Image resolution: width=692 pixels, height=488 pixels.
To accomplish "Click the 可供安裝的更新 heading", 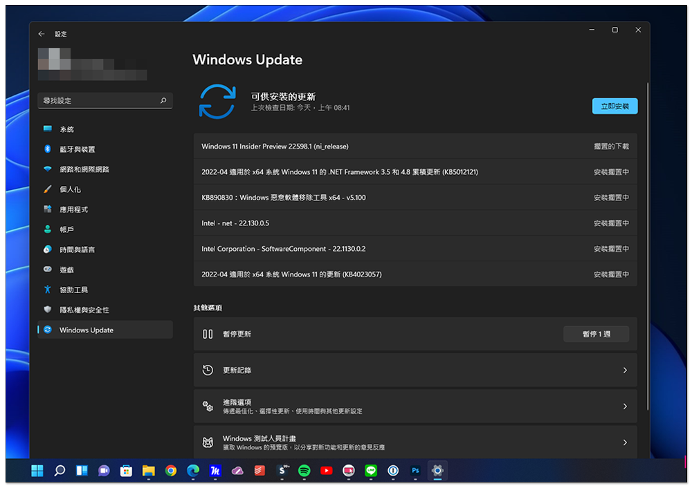I will pyautogui.click(x=283, y=97).
